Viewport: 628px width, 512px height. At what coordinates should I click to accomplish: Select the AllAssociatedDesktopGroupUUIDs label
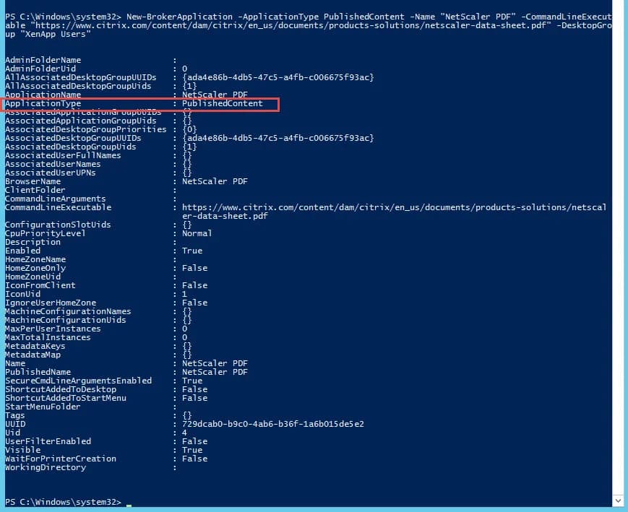click(x=80, y=77)
